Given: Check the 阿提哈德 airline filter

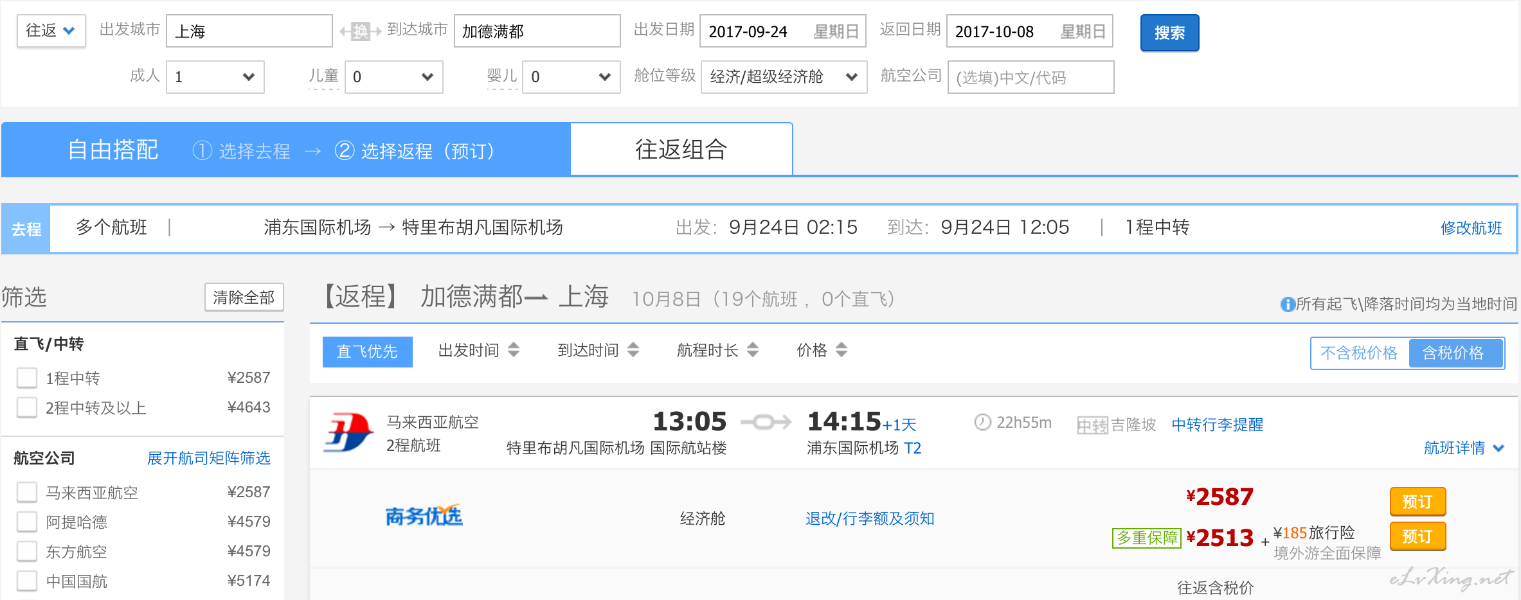Looking at the screenshot, I should point(27,522).
